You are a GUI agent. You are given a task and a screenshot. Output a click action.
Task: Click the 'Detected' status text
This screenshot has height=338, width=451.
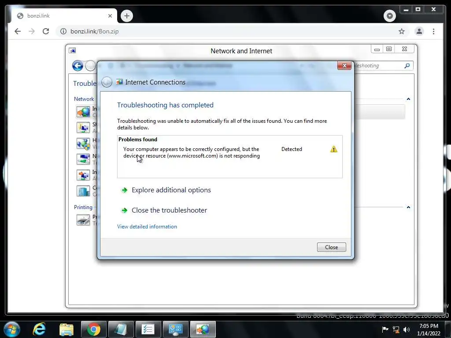[292, 149]
